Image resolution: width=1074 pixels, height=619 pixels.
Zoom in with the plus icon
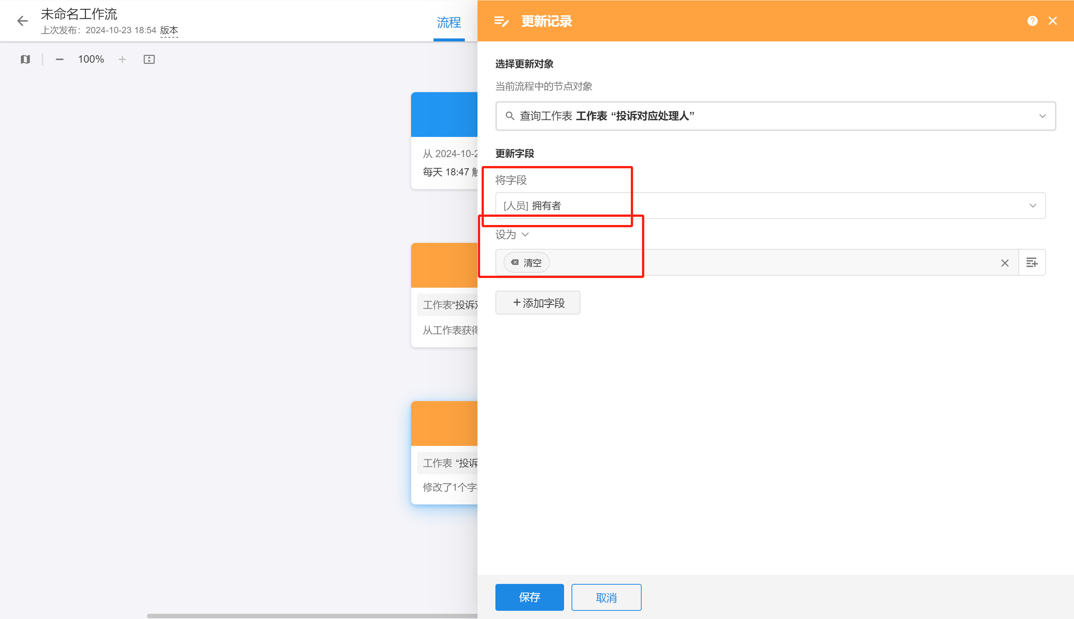[x=122, y=59]
